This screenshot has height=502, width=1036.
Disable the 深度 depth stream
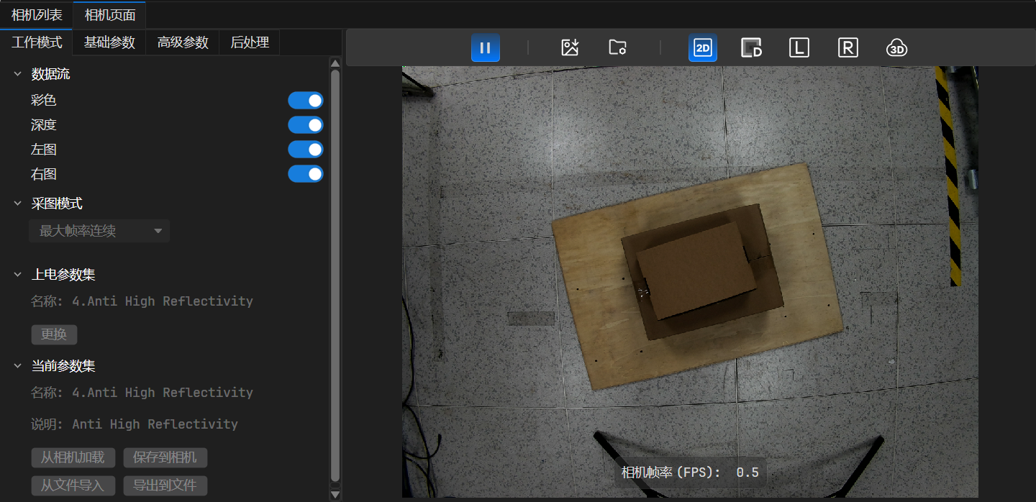coord(306,125)
